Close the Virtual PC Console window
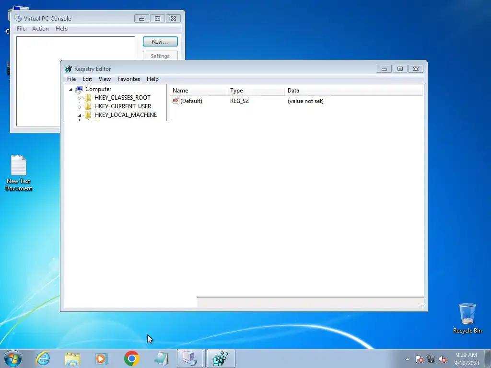The height and width of the screenshot is (368, 491). [x=173, y=19]
